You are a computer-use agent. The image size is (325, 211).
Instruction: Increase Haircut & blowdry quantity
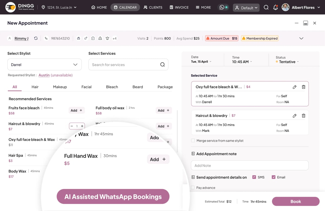point(82,126)
